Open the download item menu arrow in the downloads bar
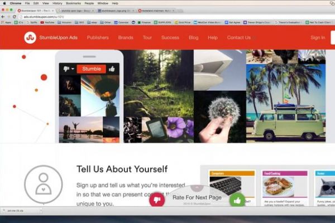This screenshot has width=335, height=223. tap(41, 211)
